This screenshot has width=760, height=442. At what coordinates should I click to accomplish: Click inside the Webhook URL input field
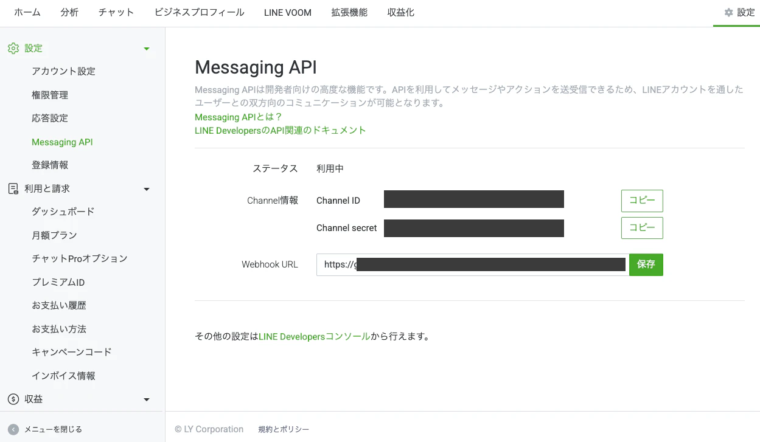coord(472,264)
